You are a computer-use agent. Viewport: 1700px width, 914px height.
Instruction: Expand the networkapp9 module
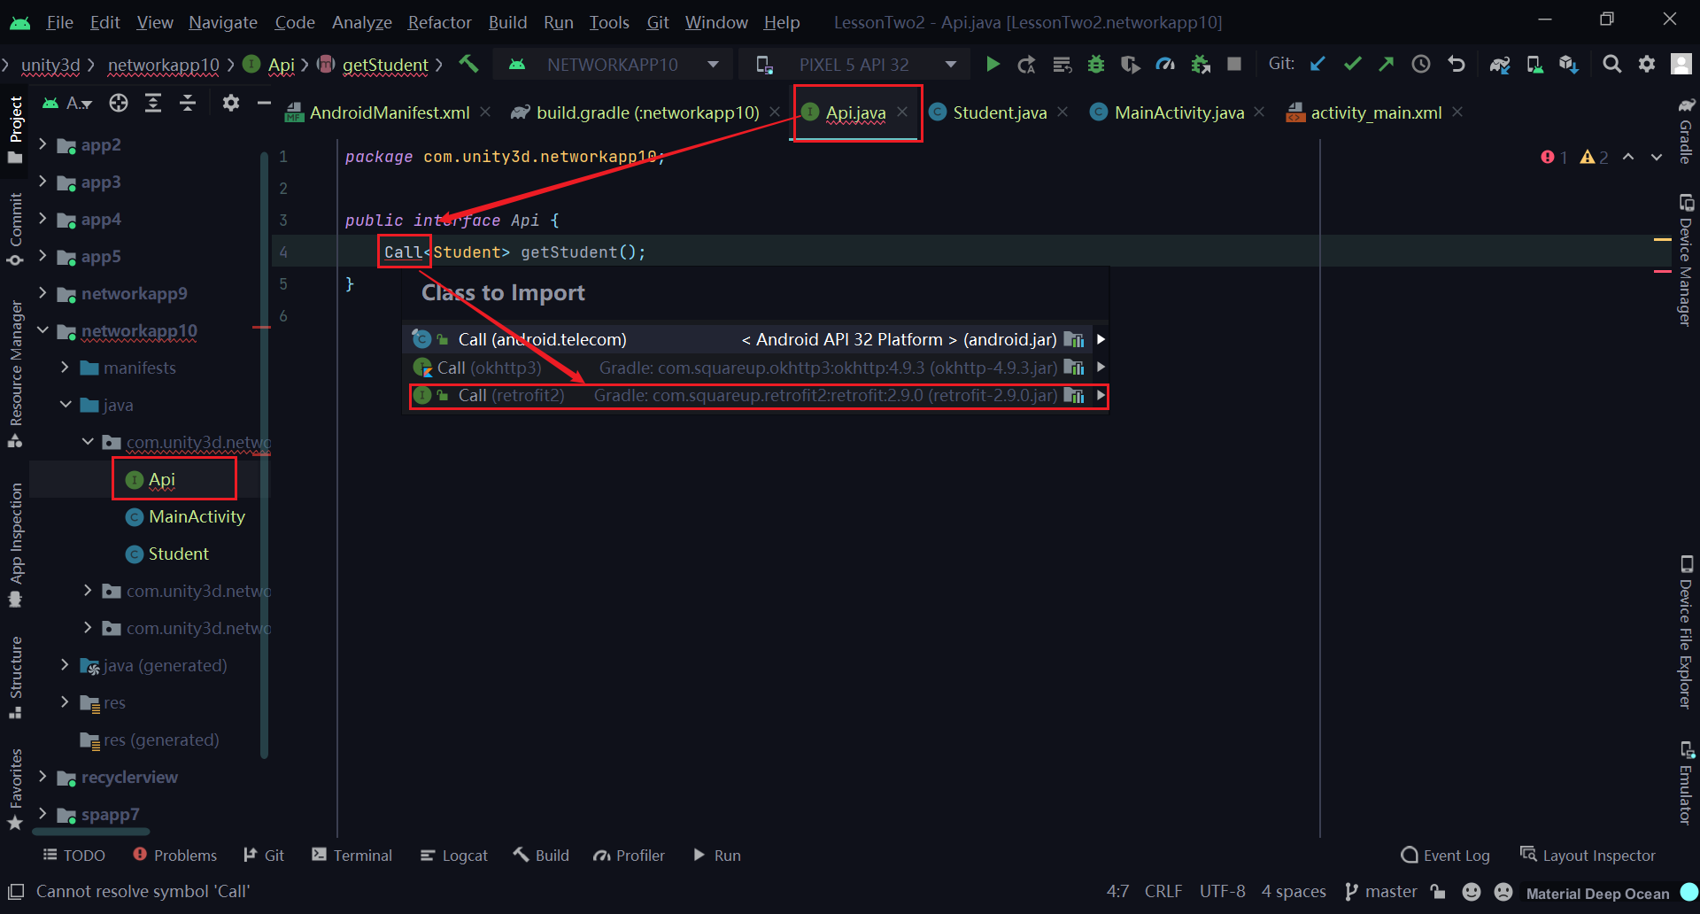(x=42, y=292)
